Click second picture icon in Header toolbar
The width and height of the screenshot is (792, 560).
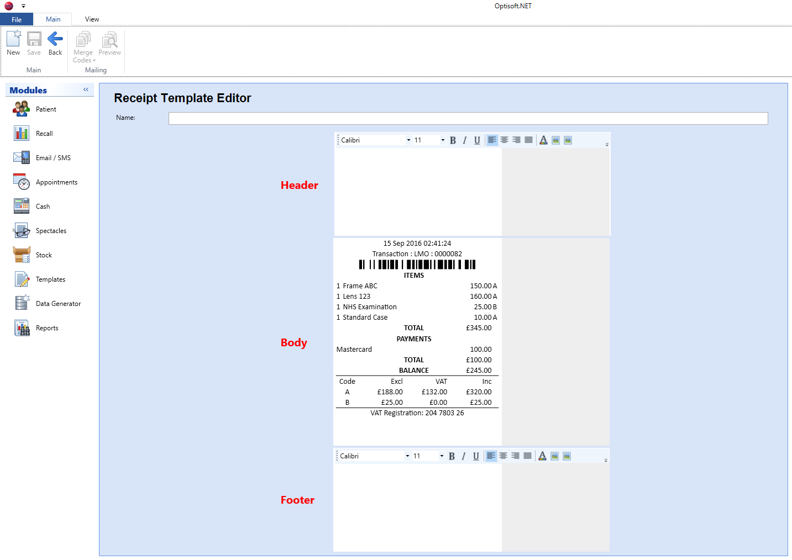click(x=568, y=140)
